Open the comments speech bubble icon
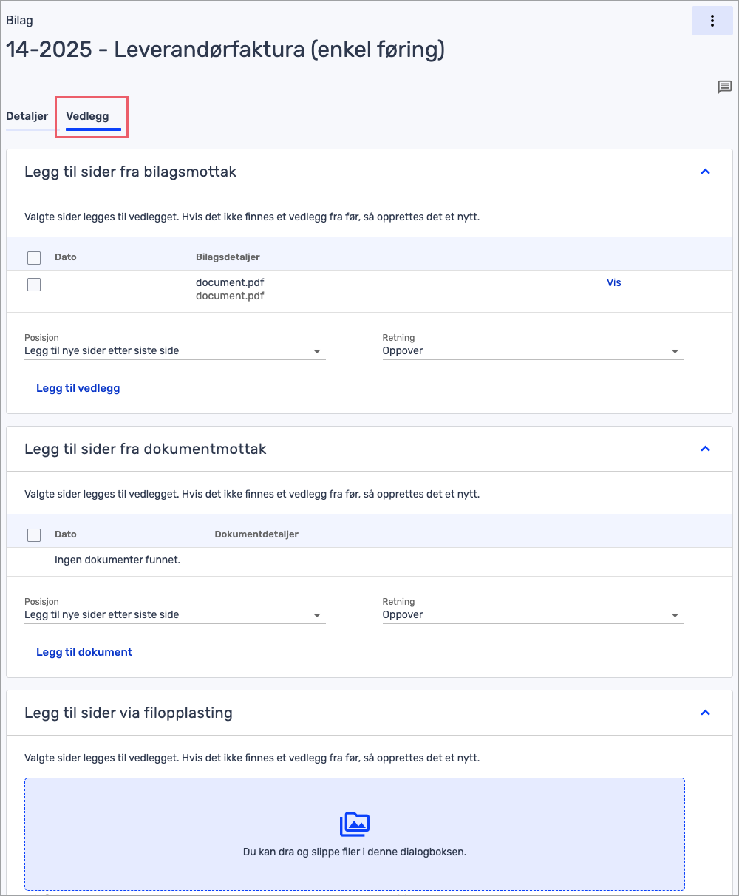 (724, 87)
